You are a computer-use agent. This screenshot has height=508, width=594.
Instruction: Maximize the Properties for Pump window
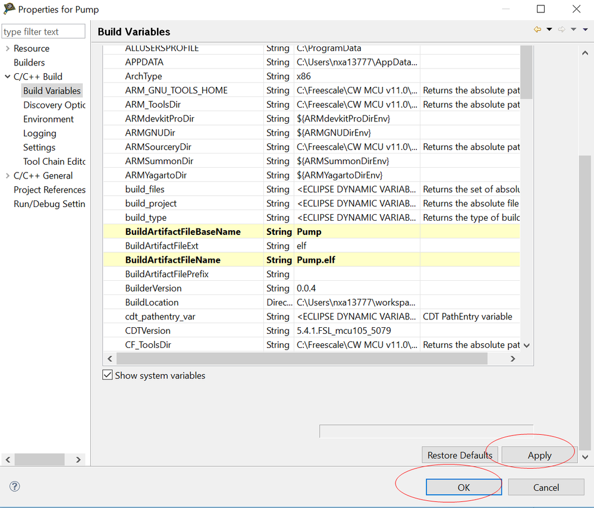tap(541, 9)
